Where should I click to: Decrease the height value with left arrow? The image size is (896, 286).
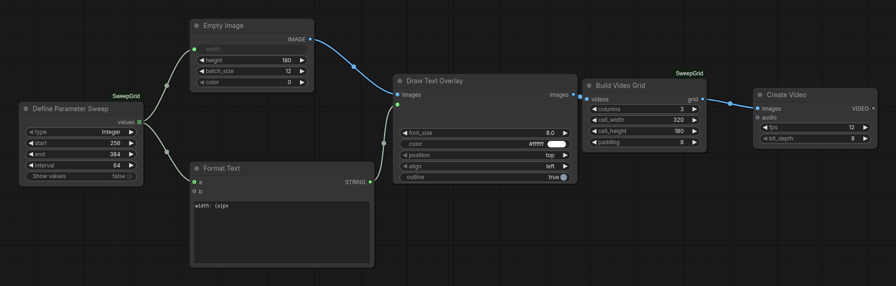(202, 60)
